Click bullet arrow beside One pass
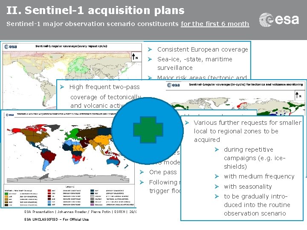The height and width of the screenshot is (230, 307). [x=142, y=172]
